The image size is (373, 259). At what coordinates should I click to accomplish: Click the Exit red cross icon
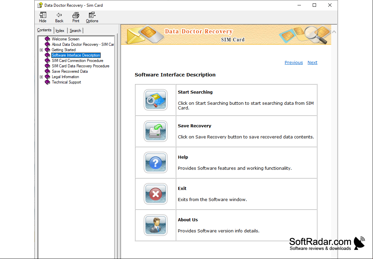tap(156, 194)
